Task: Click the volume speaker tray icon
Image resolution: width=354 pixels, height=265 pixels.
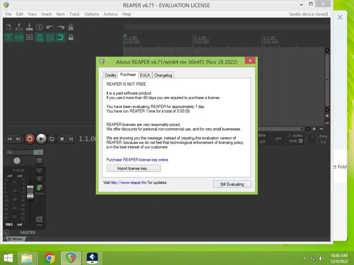Action: click(x=322, y=258)
